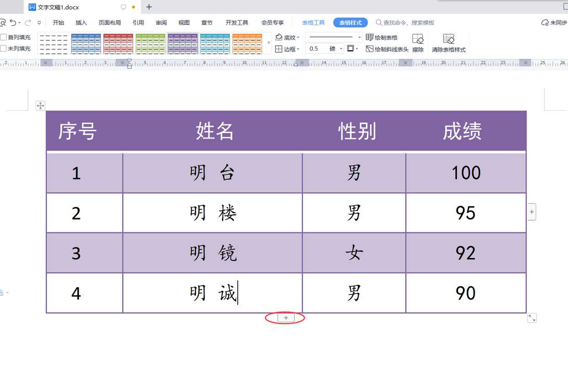Click the 女 gender cell
Screen dimensions: 568x369
[354, 253]
